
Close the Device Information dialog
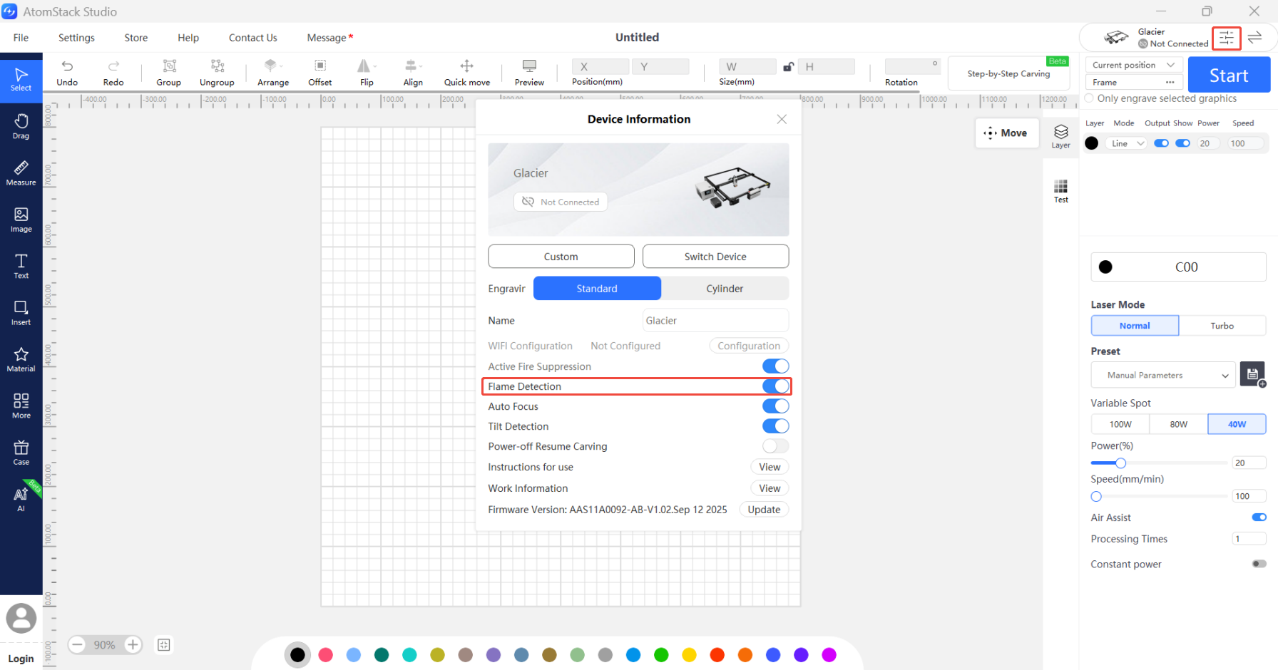click(x=782, y=119)
